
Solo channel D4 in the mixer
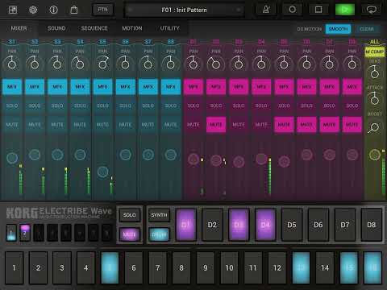click(x=261, y=106)
